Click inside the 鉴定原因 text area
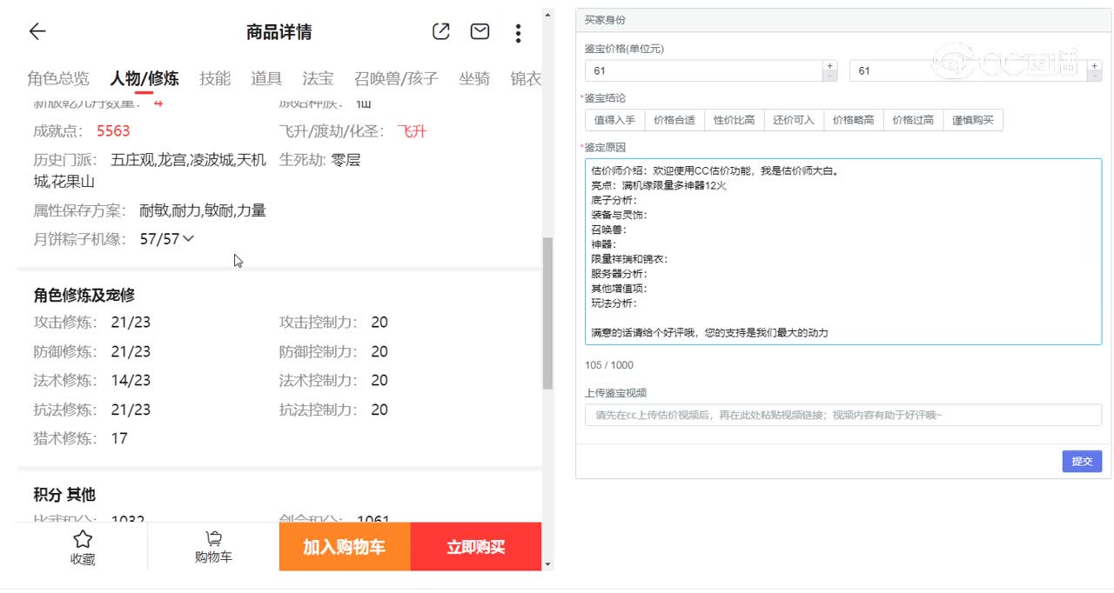This screenshot has height=593, width=1114. coord(841,252)
